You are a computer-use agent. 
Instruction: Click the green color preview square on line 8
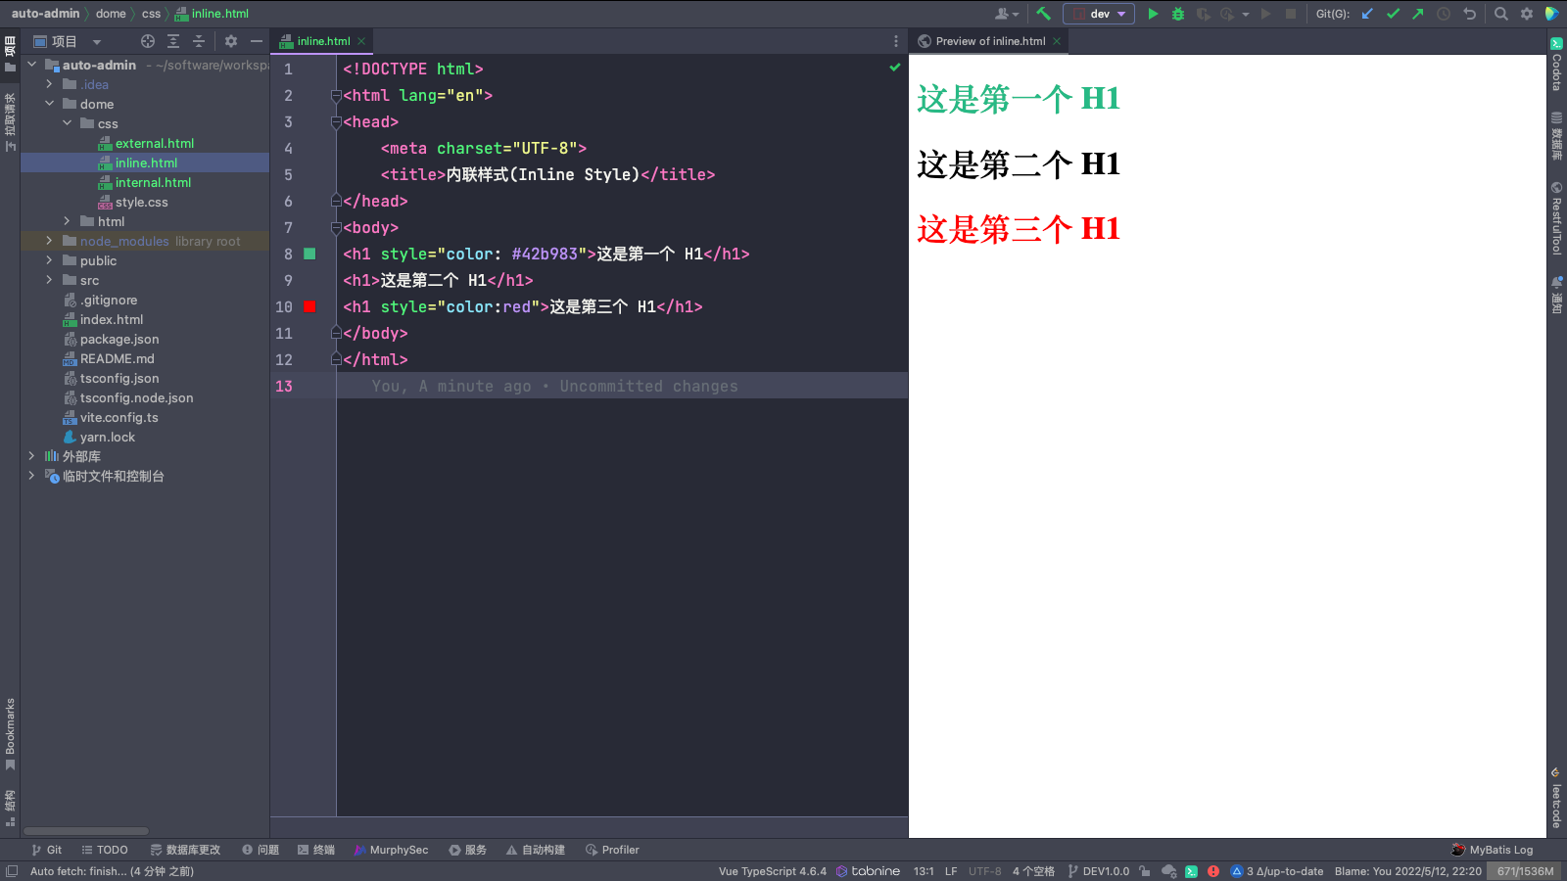coord(309,254)
